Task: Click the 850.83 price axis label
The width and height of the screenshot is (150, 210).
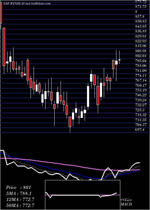Action: coord(141,21)
